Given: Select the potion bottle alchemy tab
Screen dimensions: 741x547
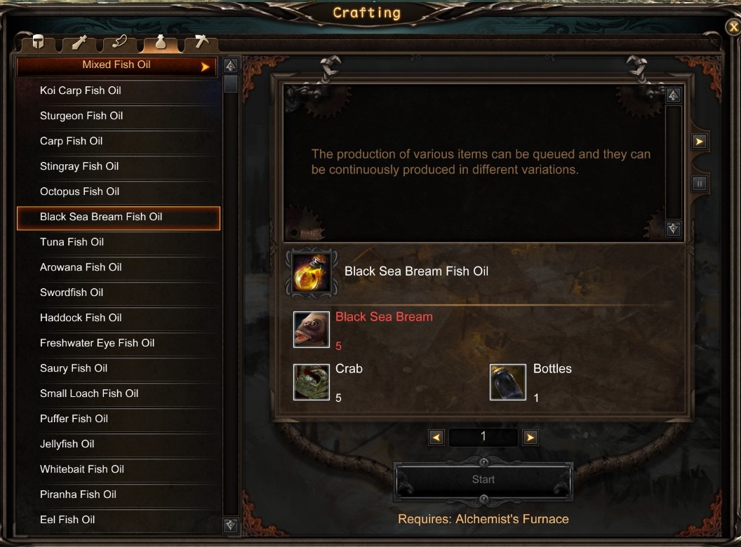Looking at the screenshot, I should (x=160, y=43).
